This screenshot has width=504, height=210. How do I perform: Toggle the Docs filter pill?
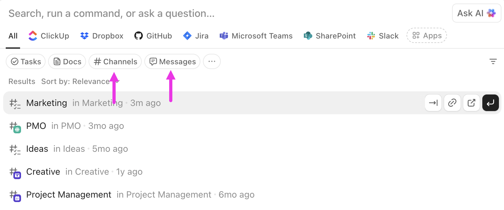coord(67,61)
